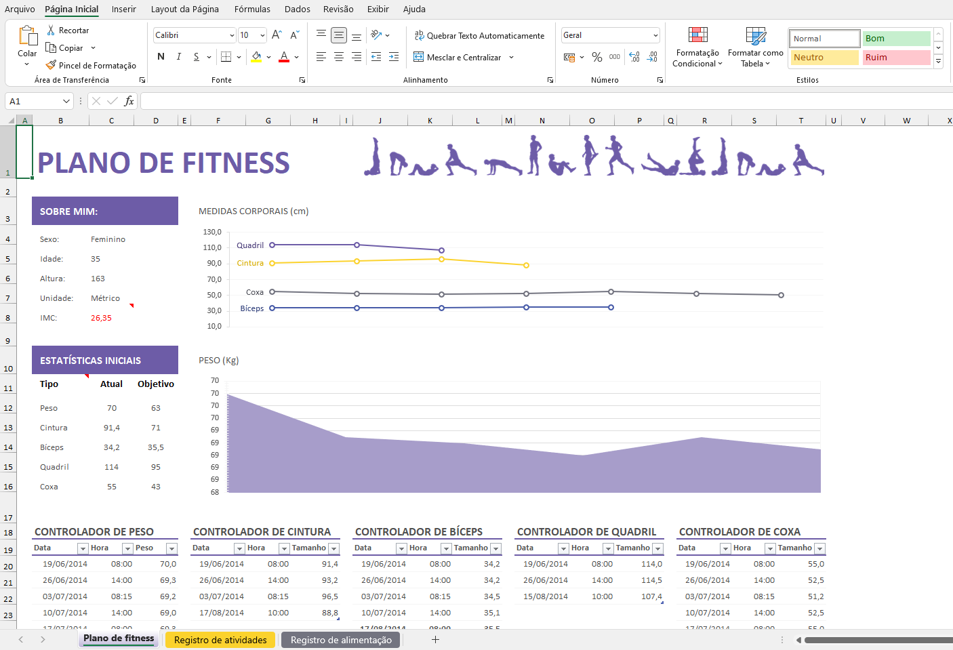The height and width of the screenshot is (650, 953).
Task: Open the Inserir ribbon tab
Action: [x=123, y=9]
